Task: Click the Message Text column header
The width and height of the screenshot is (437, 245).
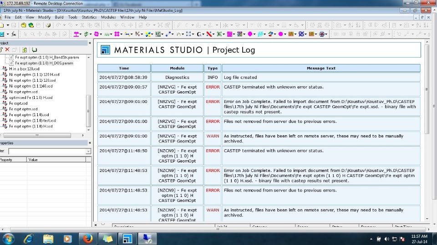Action: [321, 68]
